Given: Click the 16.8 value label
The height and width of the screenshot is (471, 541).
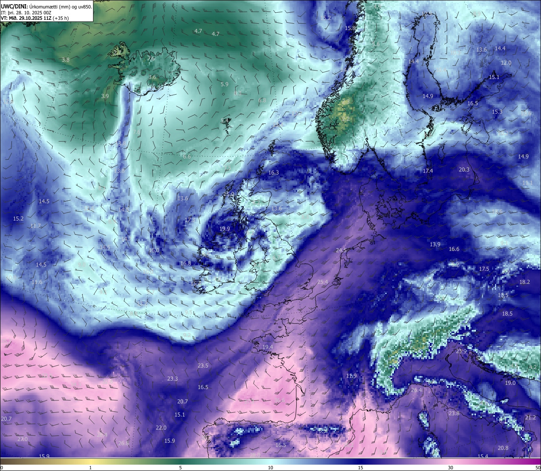Looking at the screenshot, I should [186, 263].
